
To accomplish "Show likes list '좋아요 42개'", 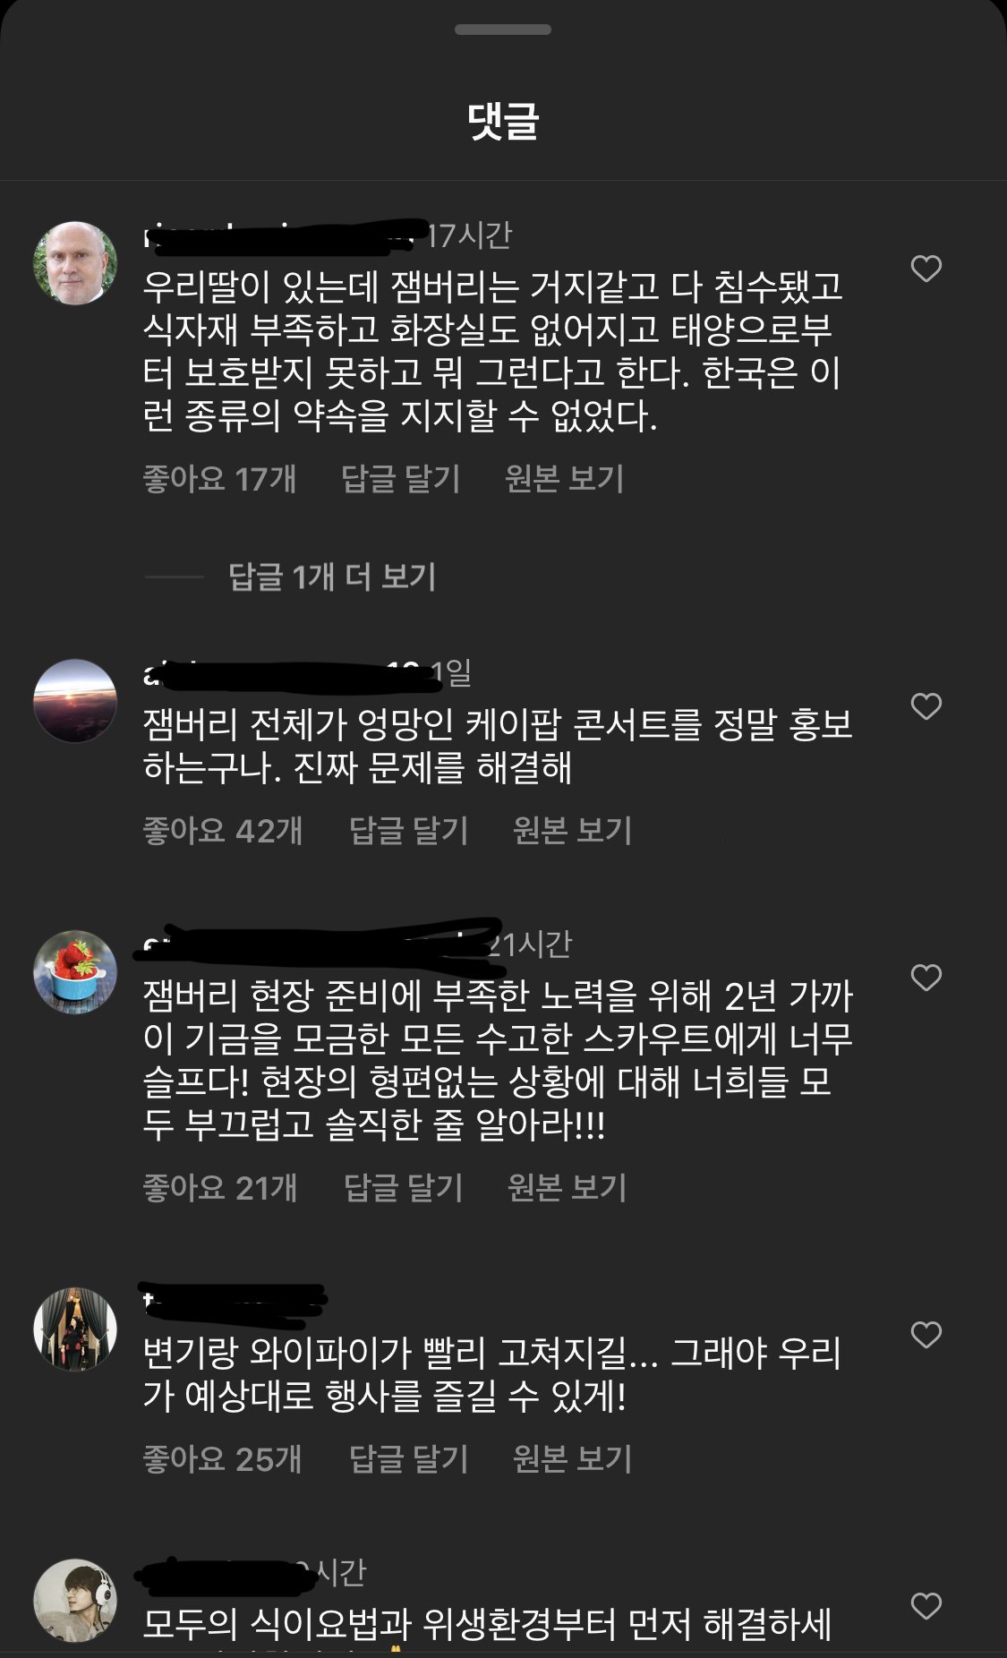I will point(223,830).
